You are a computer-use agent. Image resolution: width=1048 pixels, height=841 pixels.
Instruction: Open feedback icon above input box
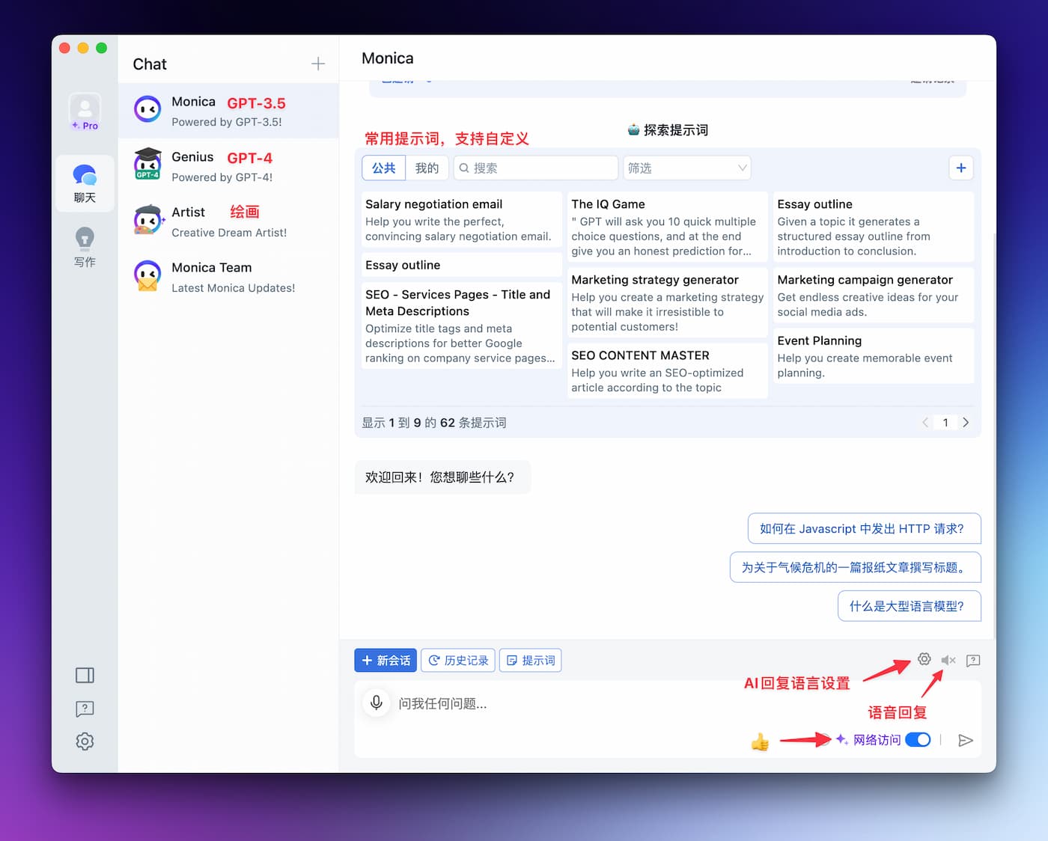click(973, 660)
